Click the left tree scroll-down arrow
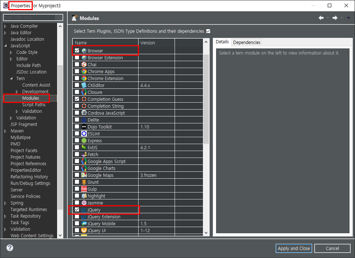Screen dimensions: 355x258 click(60, 235)
